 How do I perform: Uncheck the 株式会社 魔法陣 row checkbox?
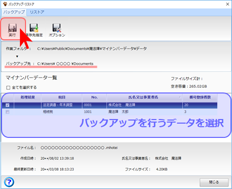(8, 105)
